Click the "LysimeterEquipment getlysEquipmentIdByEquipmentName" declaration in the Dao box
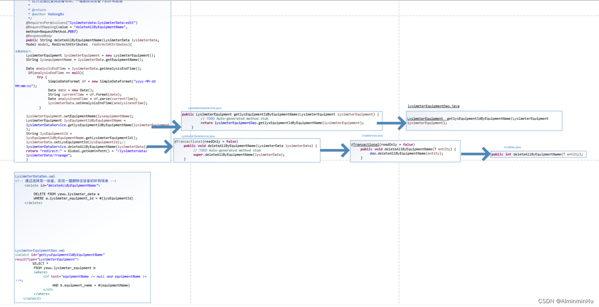The width and height of the screenshot is (599, 307). tap(478, 119)
